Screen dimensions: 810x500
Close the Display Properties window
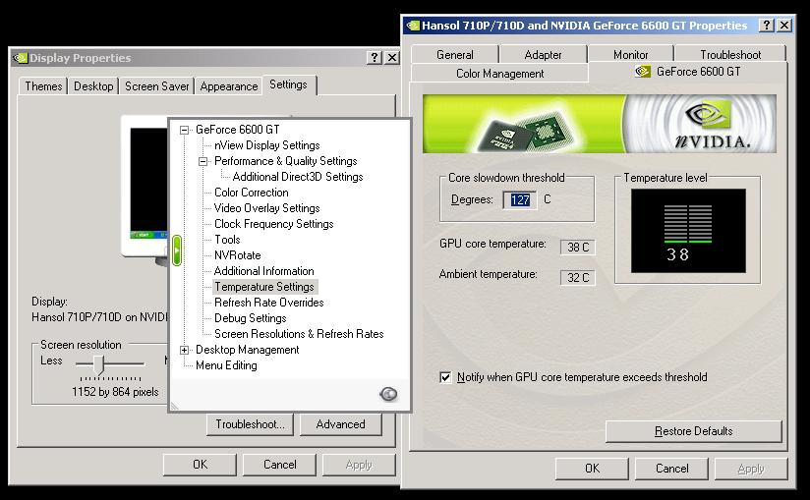tap(392, 57)
